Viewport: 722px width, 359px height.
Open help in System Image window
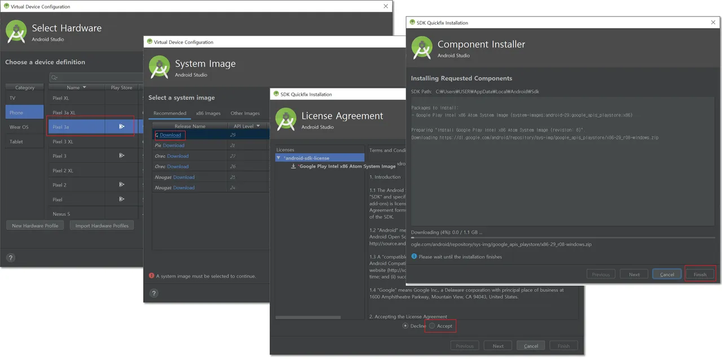[x=154, y=293]
